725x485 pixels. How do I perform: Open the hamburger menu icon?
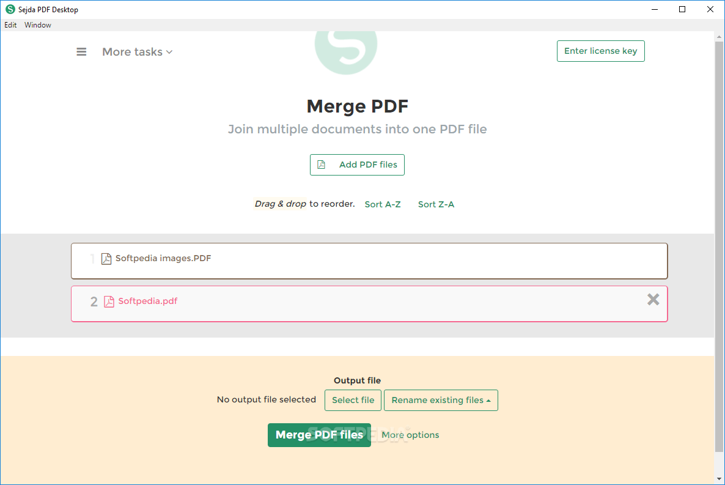click(x=81, y=51)
